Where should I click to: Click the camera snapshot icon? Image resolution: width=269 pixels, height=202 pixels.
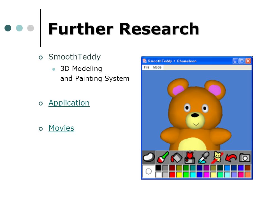(x=245, y=157)
